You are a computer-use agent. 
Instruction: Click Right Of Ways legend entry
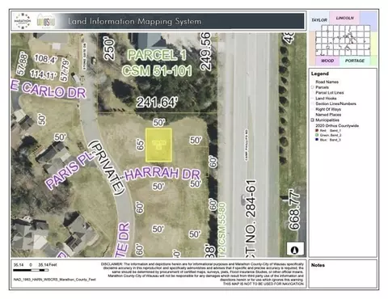(x=328, y=109)
